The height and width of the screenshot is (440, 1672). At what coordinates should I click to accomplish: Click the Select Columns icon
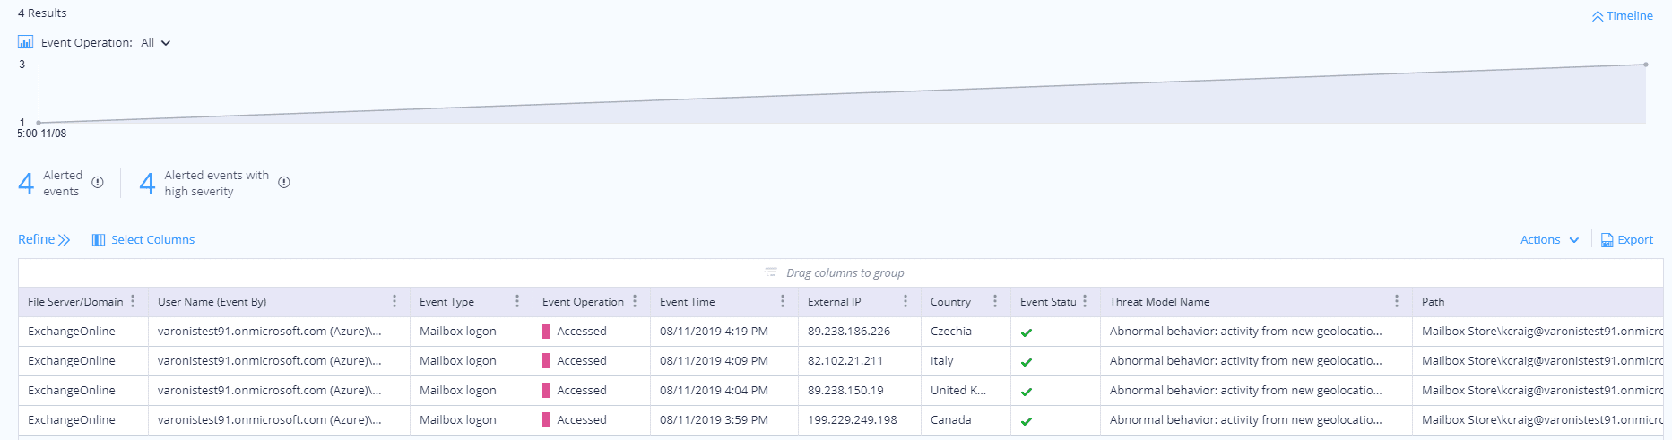click(99, 240)
